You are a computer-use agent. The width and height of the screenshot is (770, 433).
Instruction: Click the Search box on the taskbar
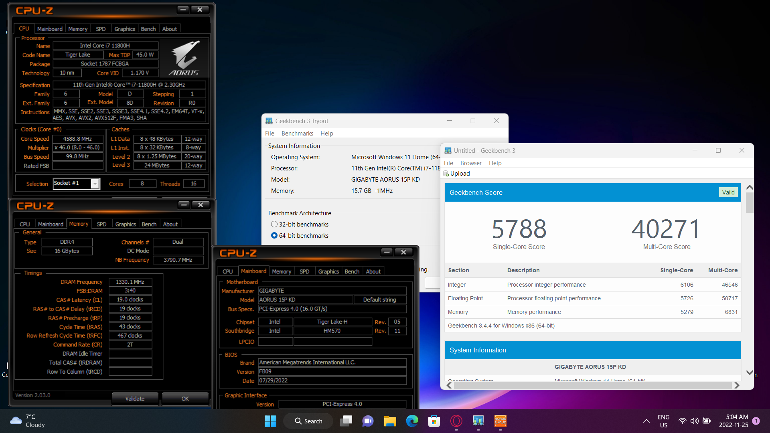point(308,421)
